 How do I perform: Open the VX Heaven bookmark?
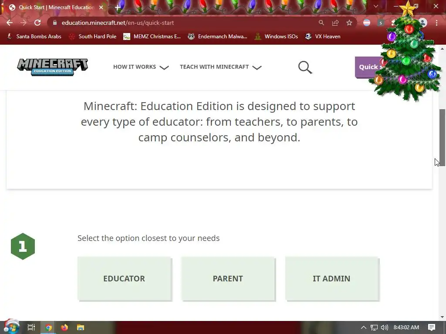coord(323,37)
